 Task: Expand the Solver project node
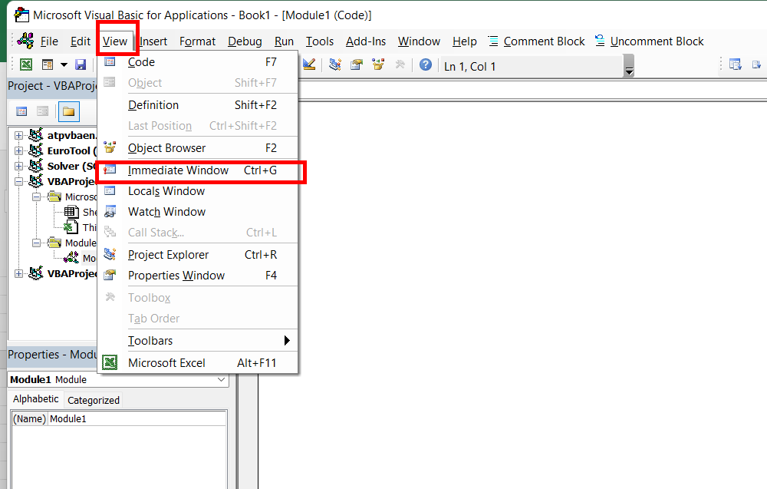18,166
